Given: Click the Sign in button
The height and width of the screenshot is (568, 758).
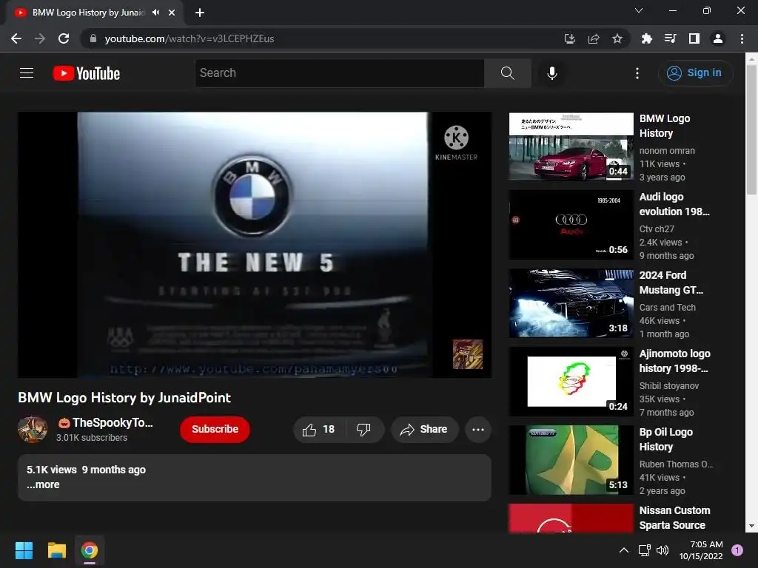Looking at the screenshot, I should pyautogui.click(x=695, y=73).
